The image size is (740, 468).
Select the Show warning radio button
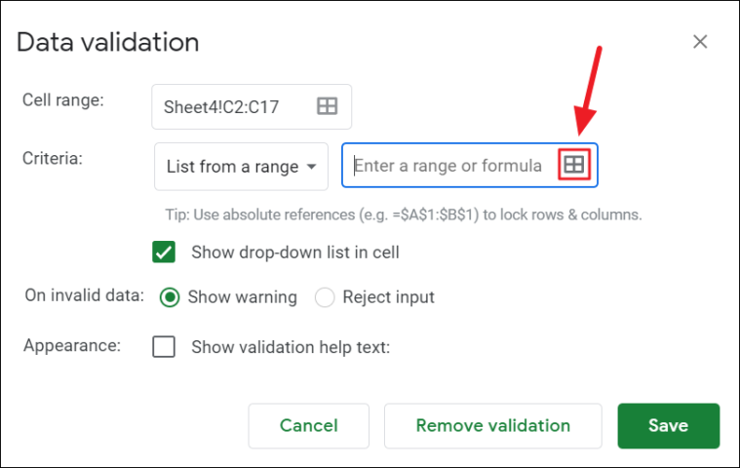coord(170,297)
